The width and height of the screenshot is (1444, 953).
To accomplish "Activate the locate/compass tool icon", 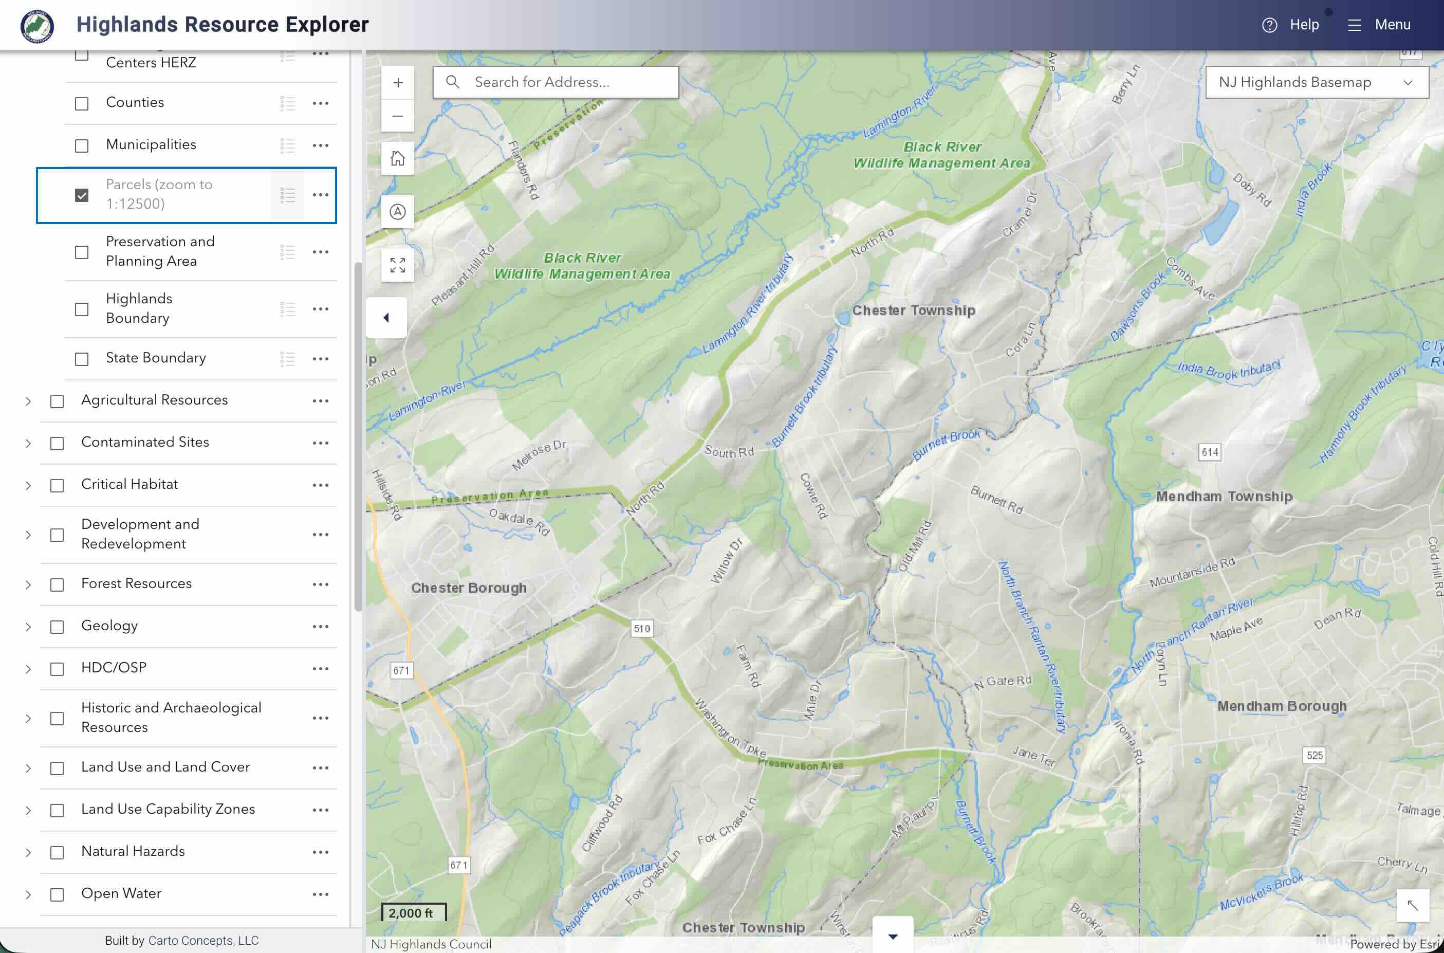I will tap(398, 212).
